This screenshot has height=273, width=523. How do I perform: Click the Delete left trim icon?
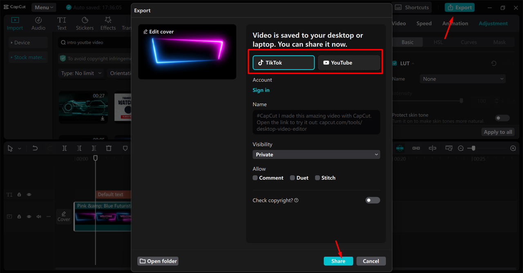(79, 149)
